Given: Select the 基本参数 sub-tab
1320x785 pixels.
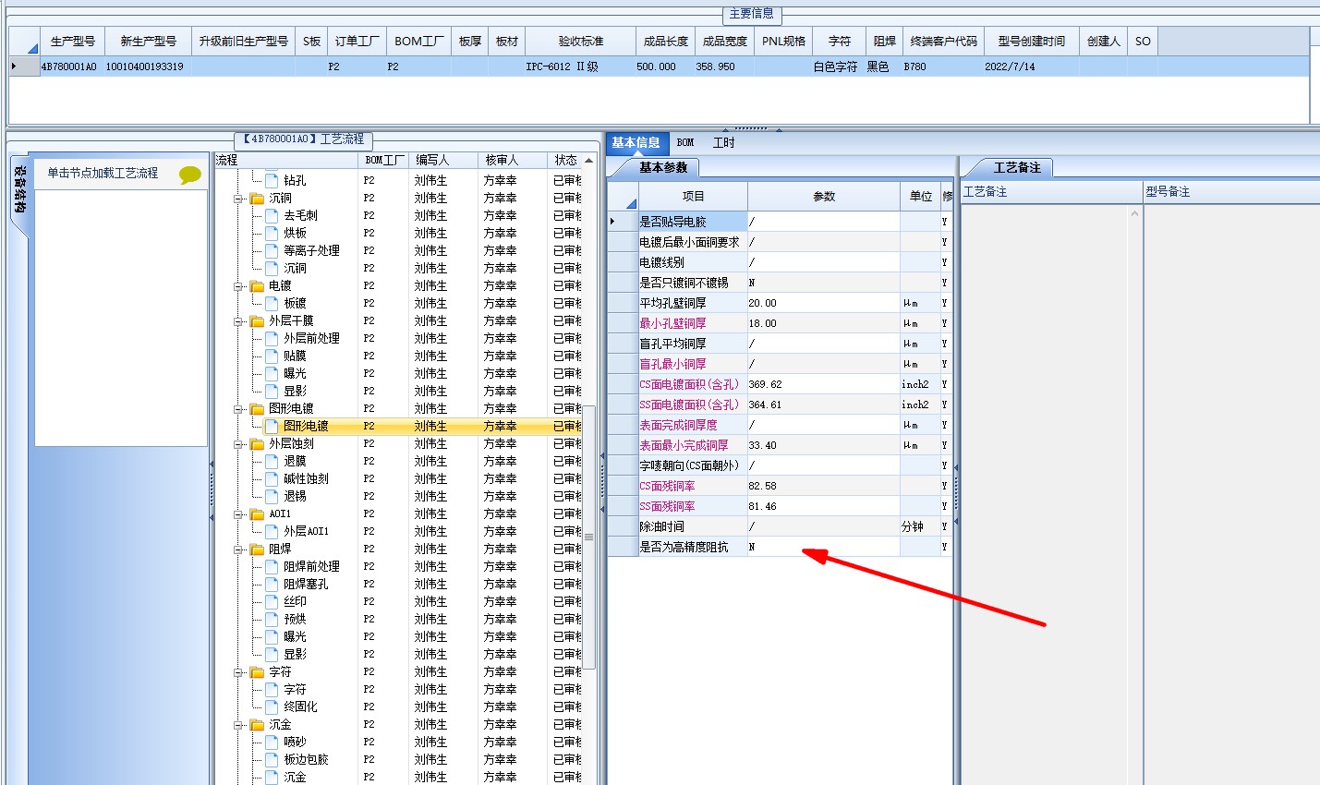Looking at the screenshot, I should pyautogui.click(x=663, y=167).
